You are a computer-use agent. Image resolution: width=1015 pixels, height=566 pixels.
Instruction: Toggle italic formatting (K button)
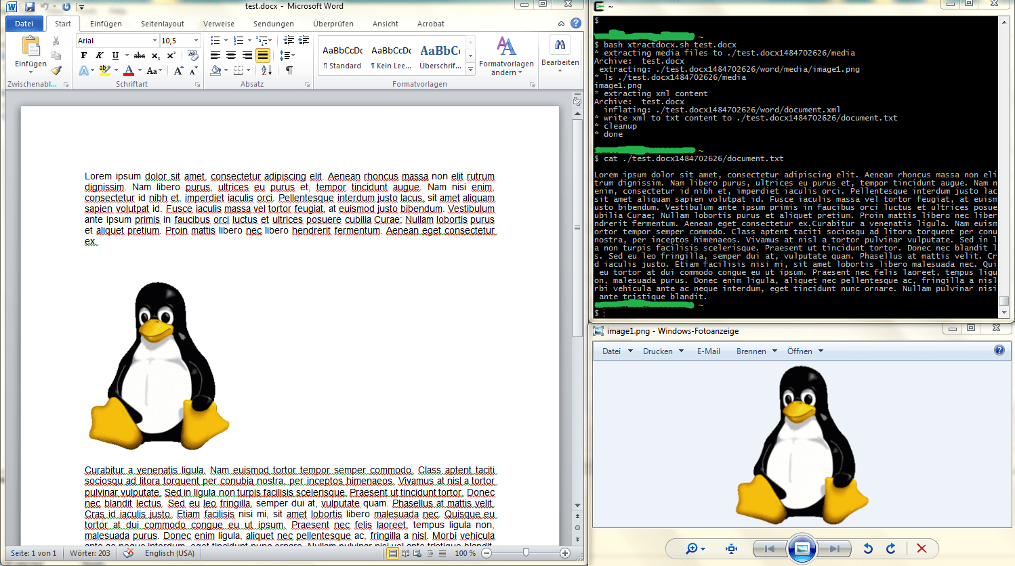[x=99, y=56]
